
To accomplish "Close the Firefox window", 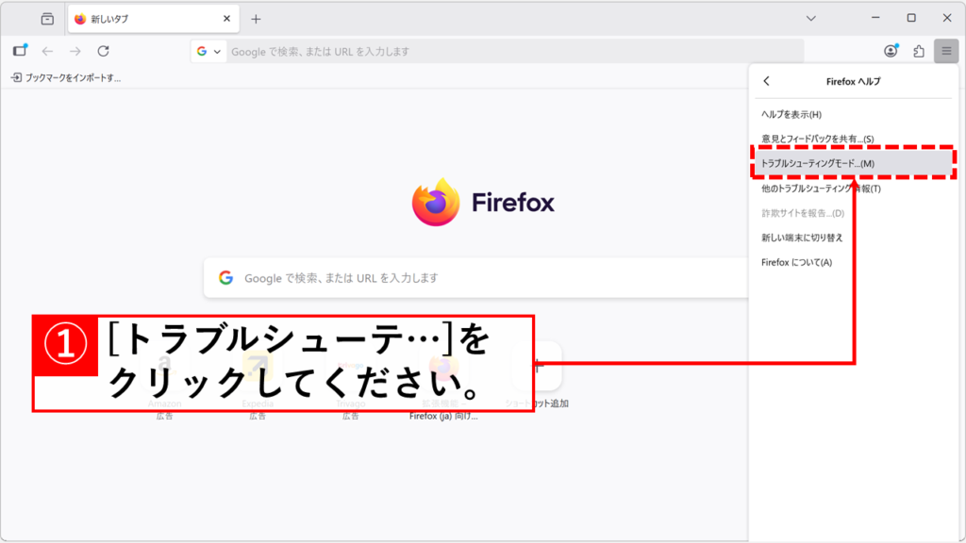I will (947, 18).
